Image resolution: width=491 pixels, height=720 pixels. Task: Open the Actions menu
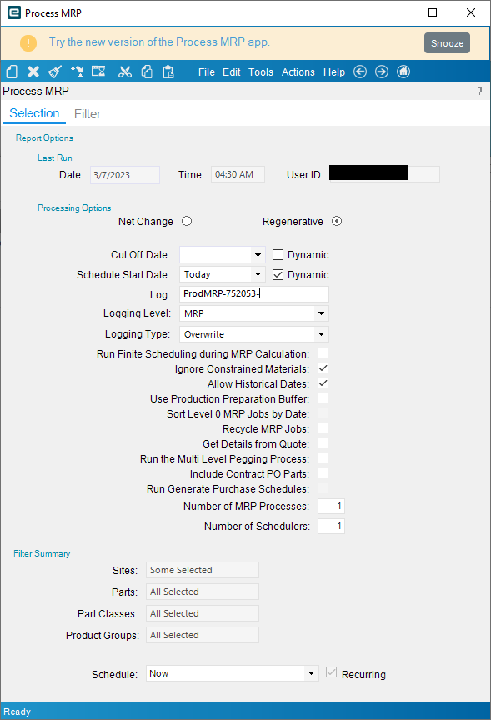[298, 72]
